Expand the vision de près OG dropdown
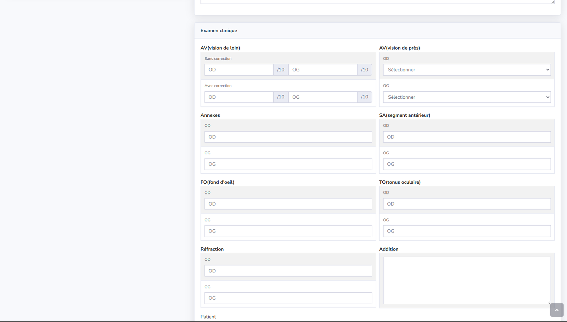The height and width of the screenshot is (322, 567). pos(466,97)
